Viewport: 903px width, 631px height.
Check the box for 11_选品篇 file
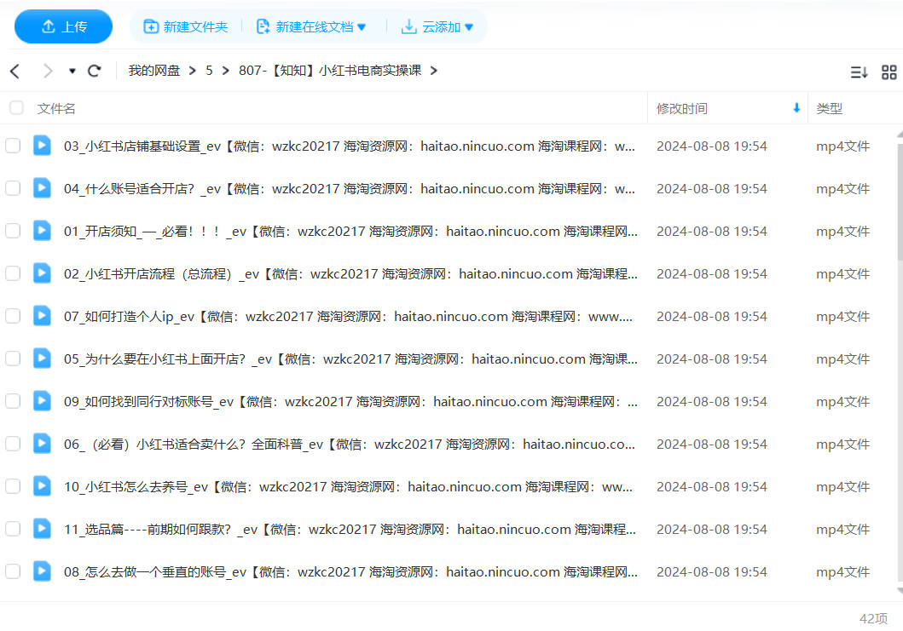13,529
